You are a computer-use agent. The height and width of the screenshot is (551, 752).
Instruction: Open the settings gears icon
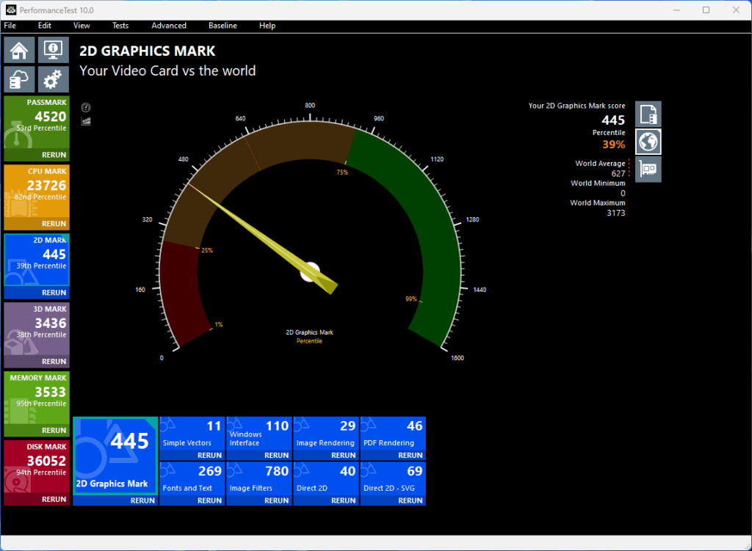[53, 79]
